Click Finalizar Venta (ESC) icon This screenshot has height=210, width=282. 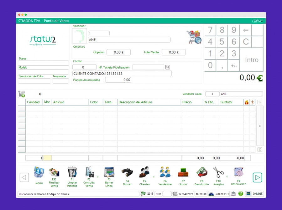click(x=54, y=173)
